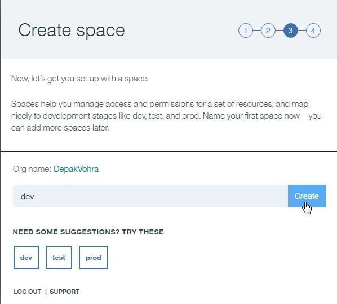Select the prod suggestion box
Image resolution: width=337 pixels, height=304 pixels.
coord(94,258)
